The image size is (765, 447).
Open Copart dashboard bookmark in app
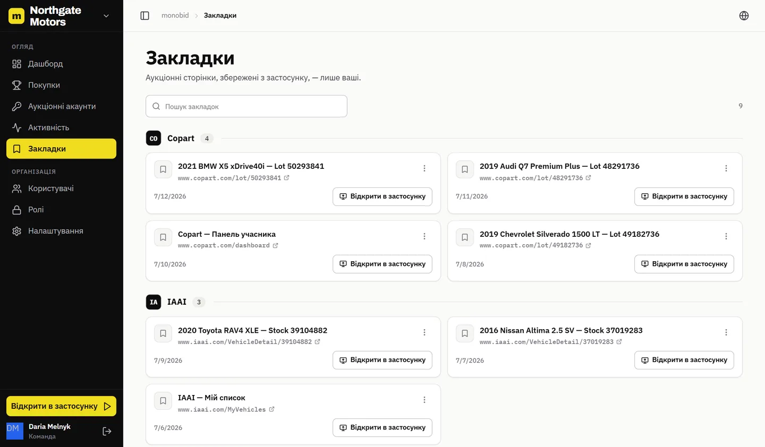click(x=382, y=264)
